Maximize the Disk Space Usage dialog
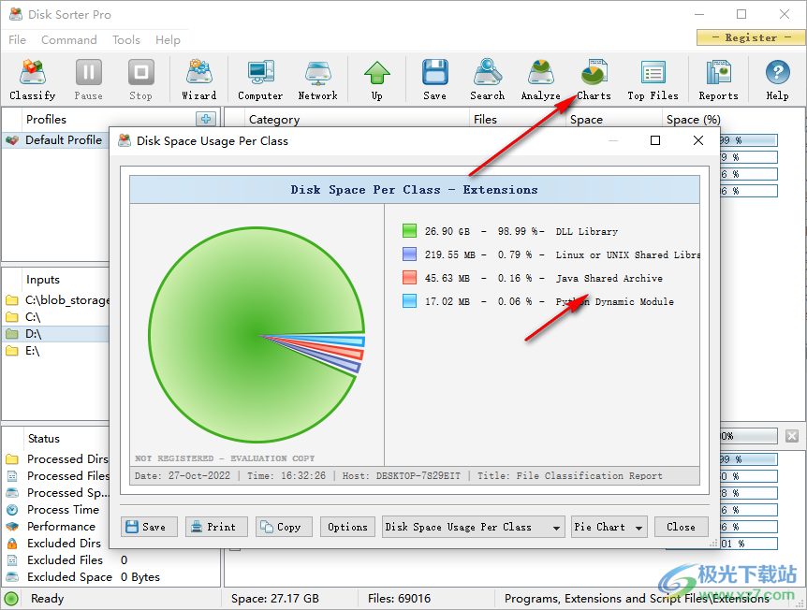The width and height of the screenshot is (807, 610). tap(655, 140)
